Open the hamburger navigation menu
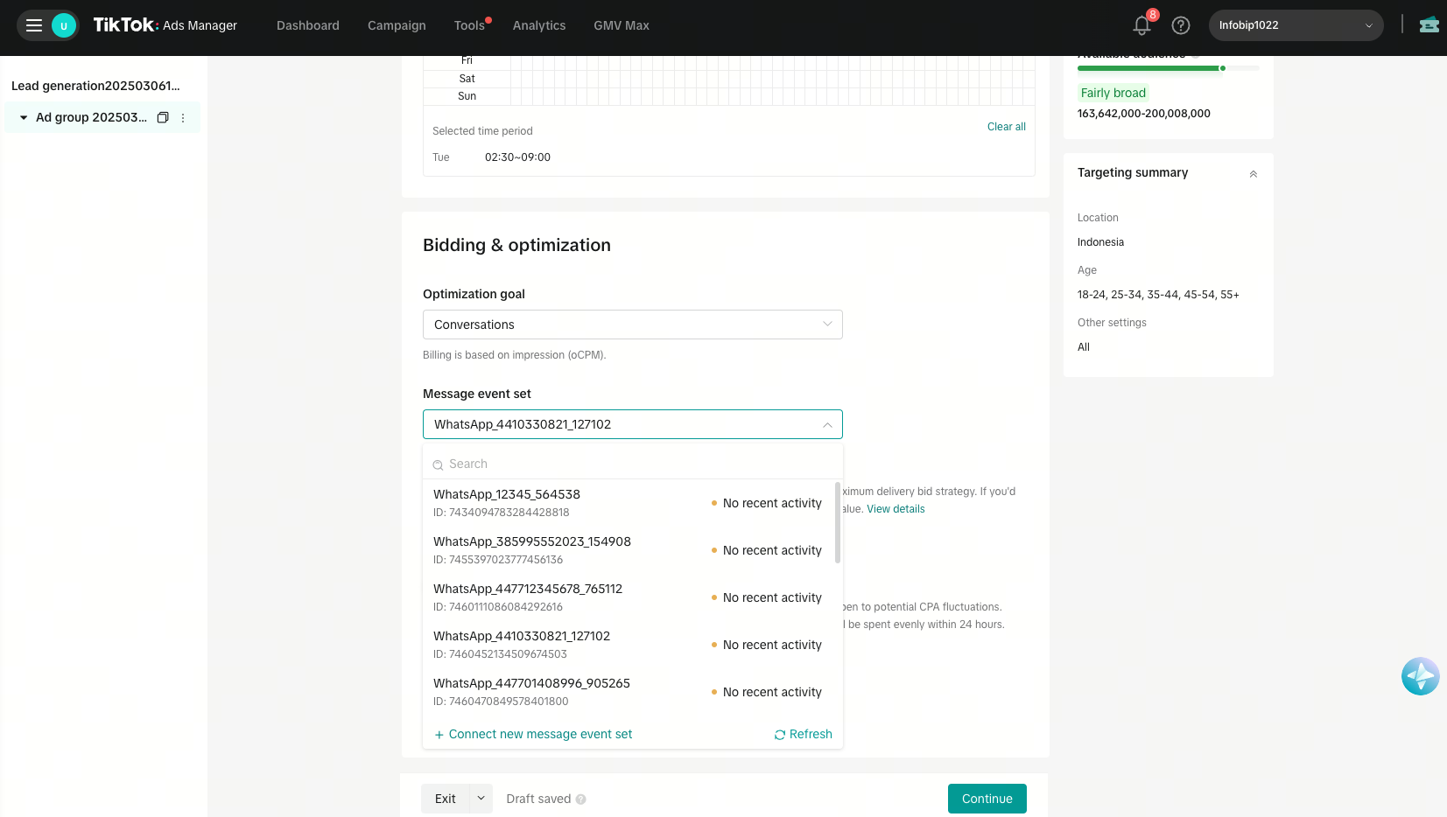Viewport: 1447px width, 817px height. pos(34,25)
